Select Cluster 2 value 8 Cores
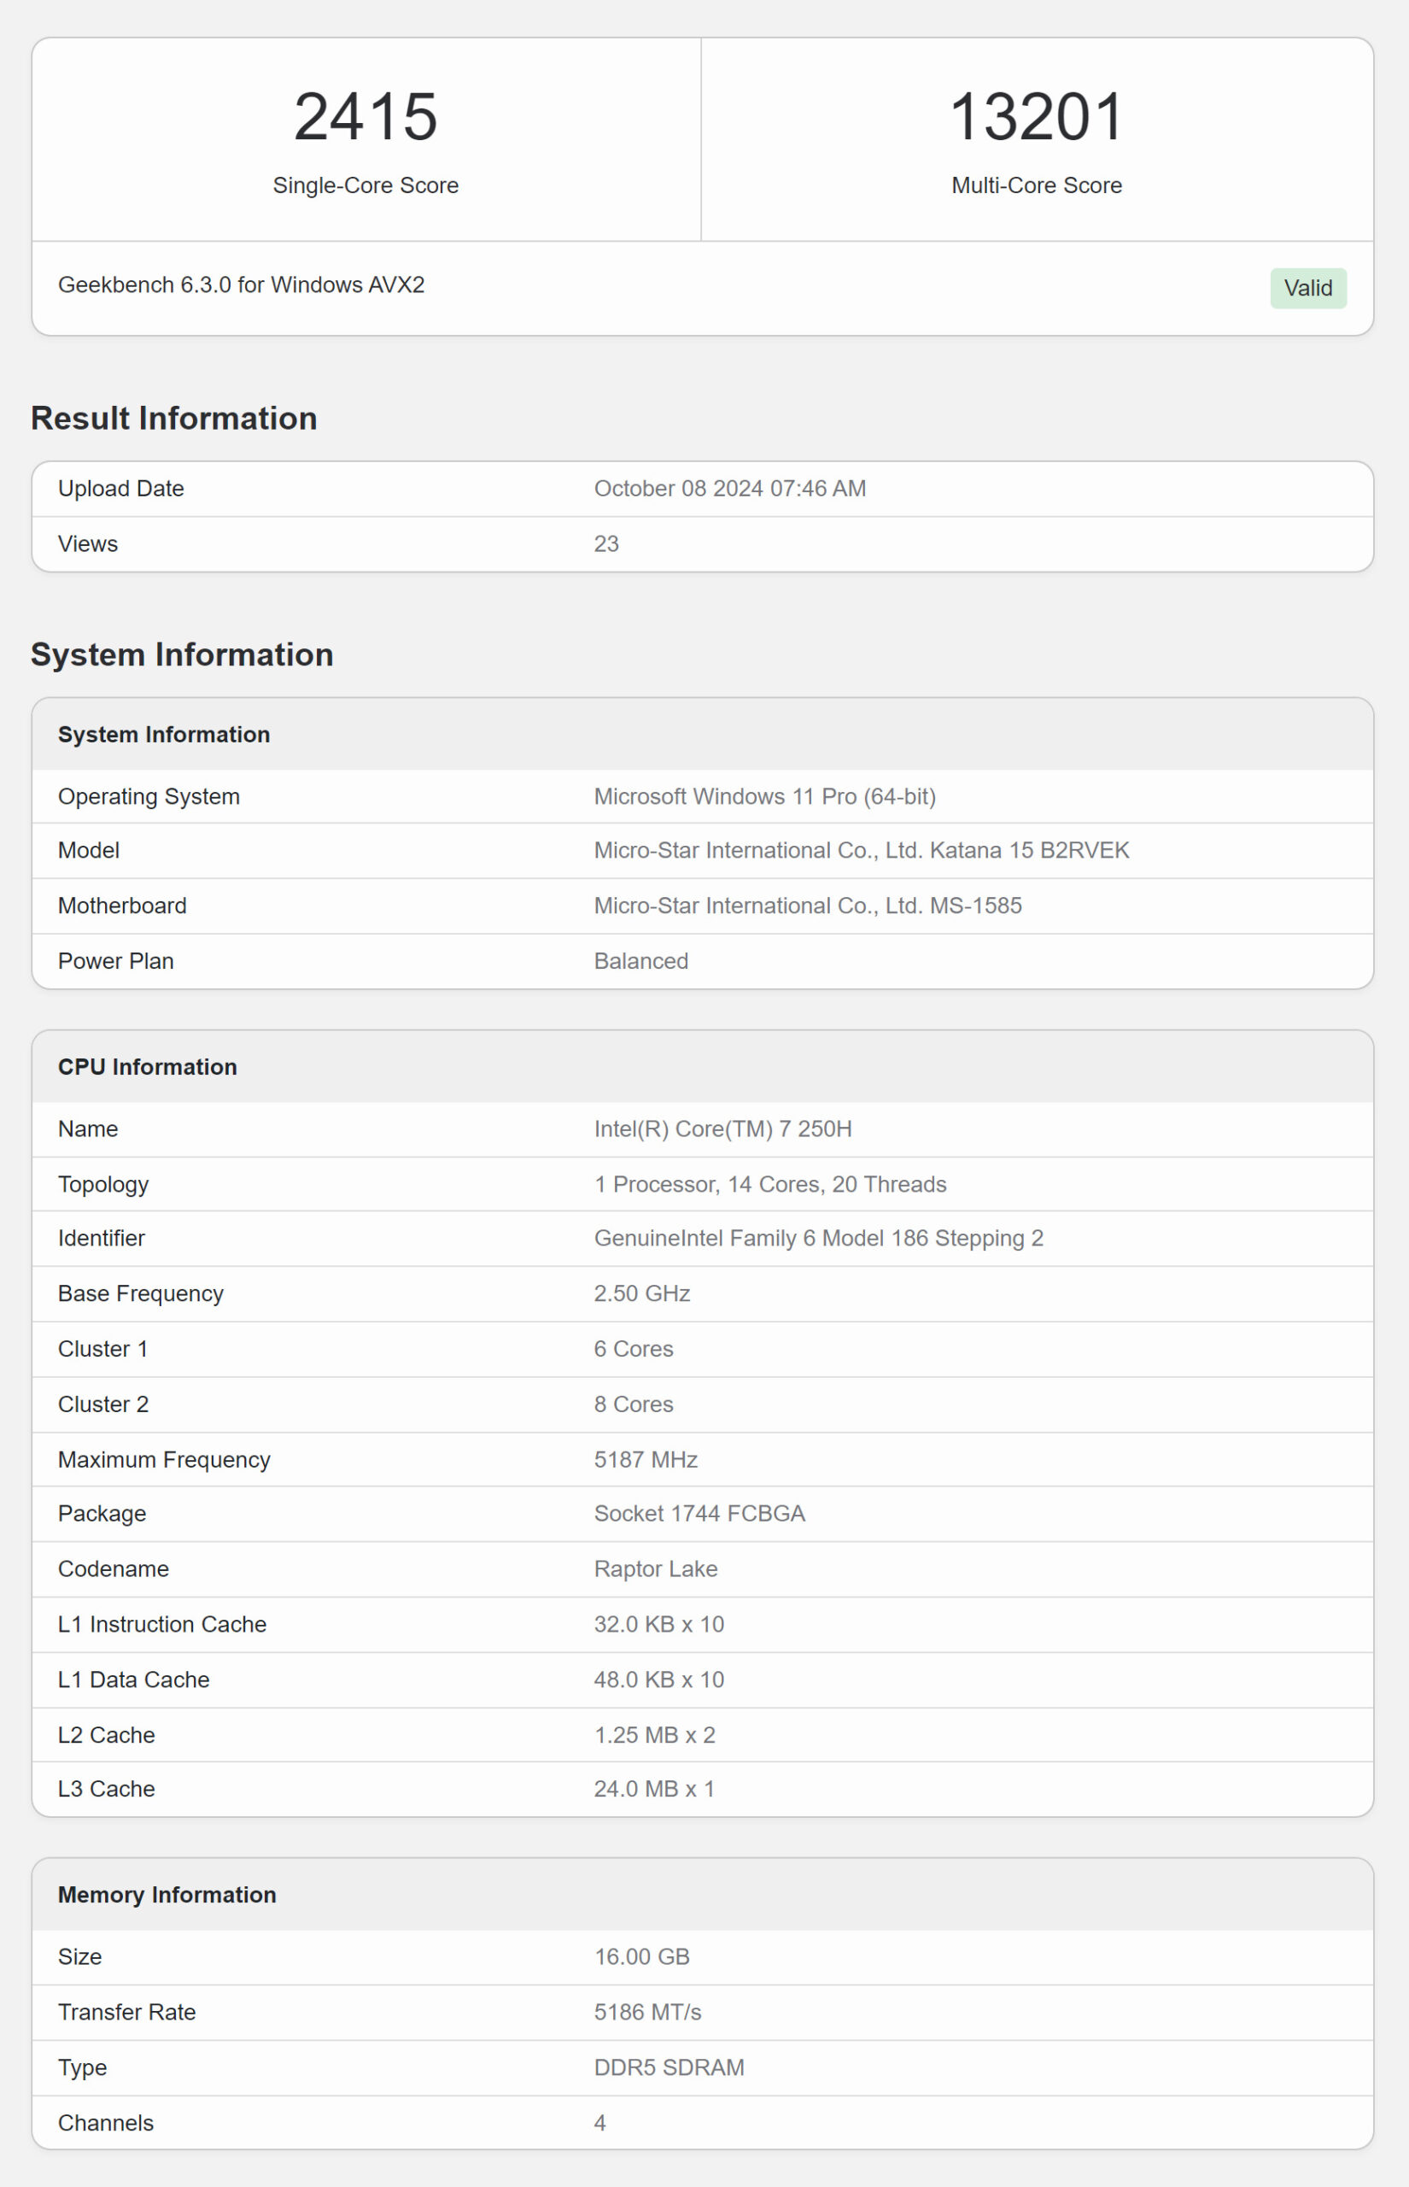This screenshot has height=2187, width=1409. pos(633,1404)
